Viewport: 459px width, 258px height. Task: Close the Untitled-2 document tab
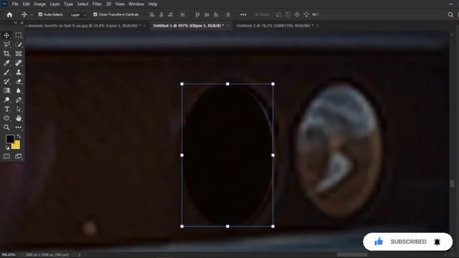pyautogui.click(x=317, y=26)
